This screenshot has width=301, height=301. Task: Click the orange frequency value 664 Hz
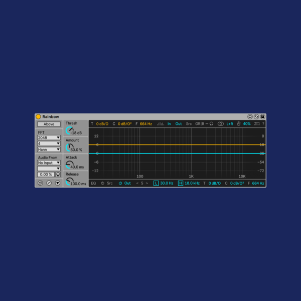pos(146,124)
